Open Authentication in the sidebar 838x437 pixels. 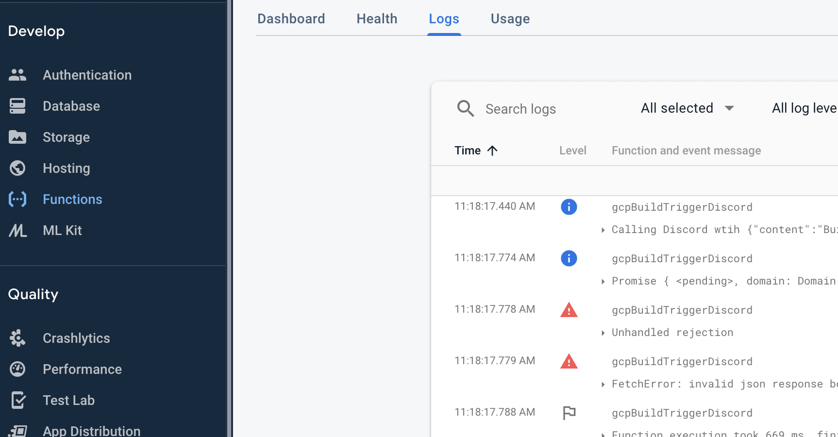coord(87,75)
